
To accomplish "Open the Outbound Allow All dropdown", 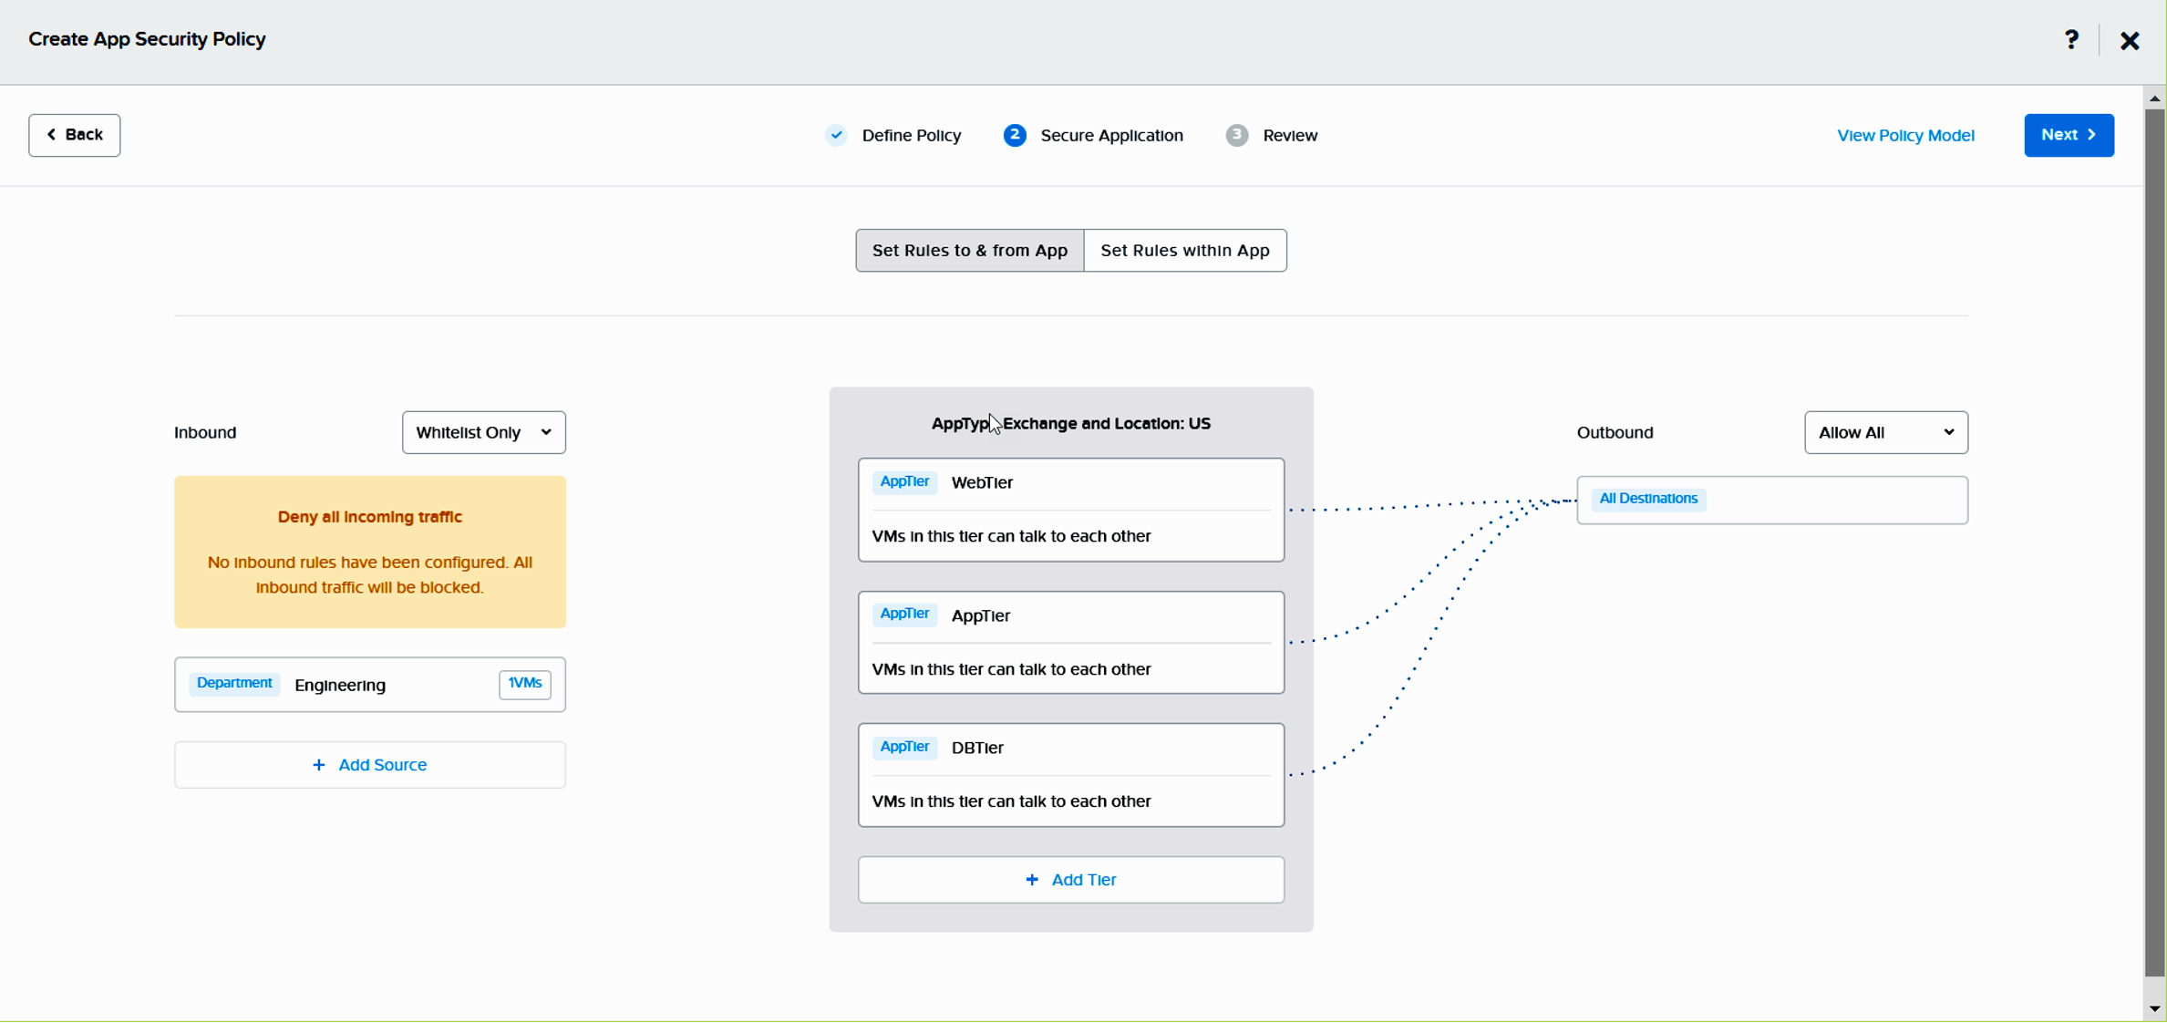I will coord(1884,432).
